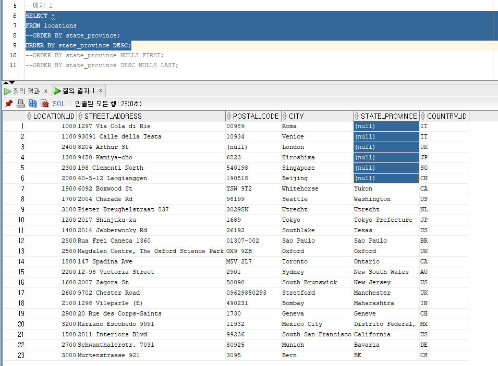Sort by POSTAL_CODE column header
This screenshot has height=366, width=498.
pyautogui.click(x=253, y=116)
